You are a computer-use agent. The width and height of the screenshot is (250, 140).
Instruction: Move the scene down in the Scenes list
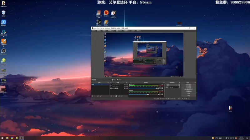[x=101, y=96]
